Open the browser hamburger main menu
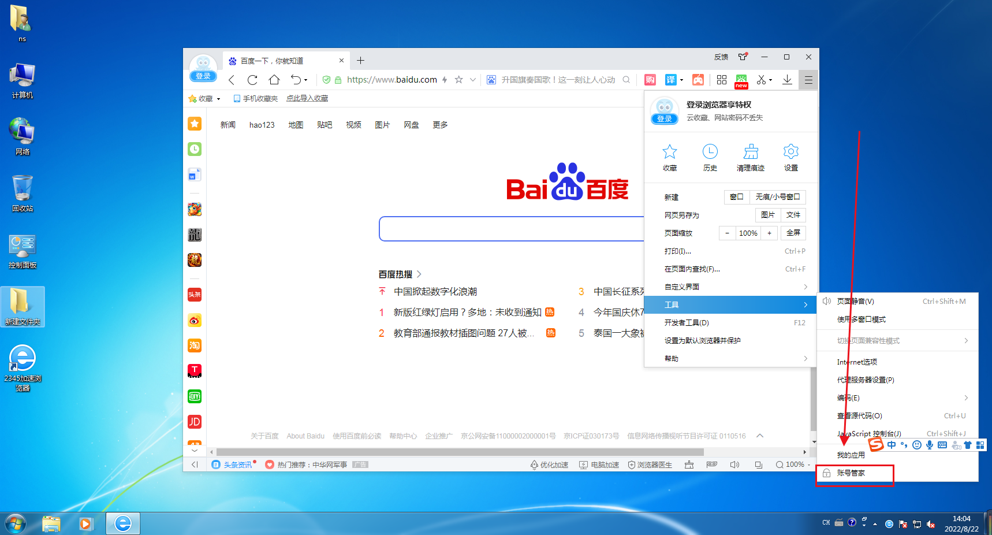Screen dimensions: 992x535 808,80
